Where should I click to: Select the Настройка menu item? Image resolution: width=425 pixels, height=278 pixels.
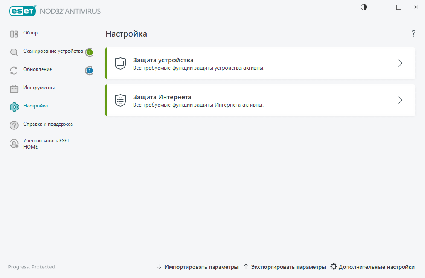[x=36, y=106]
